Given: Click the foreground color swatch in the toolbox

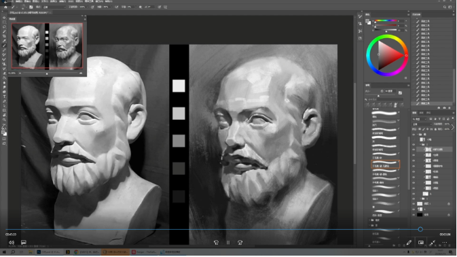Looking at the screenshot, I should [x=3, y=133].
